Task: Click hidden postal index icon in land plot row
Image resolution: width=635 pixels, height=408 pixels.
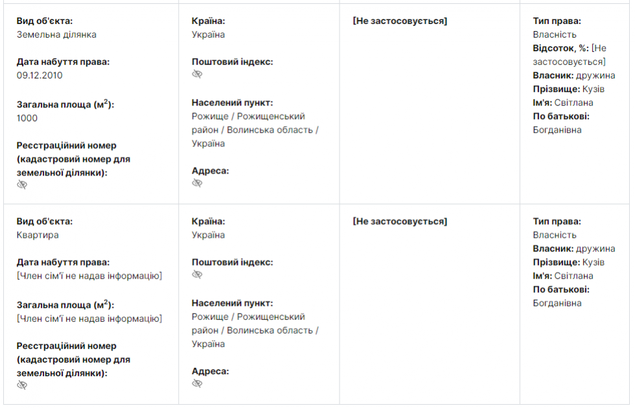Action: (x=197, y=74)
